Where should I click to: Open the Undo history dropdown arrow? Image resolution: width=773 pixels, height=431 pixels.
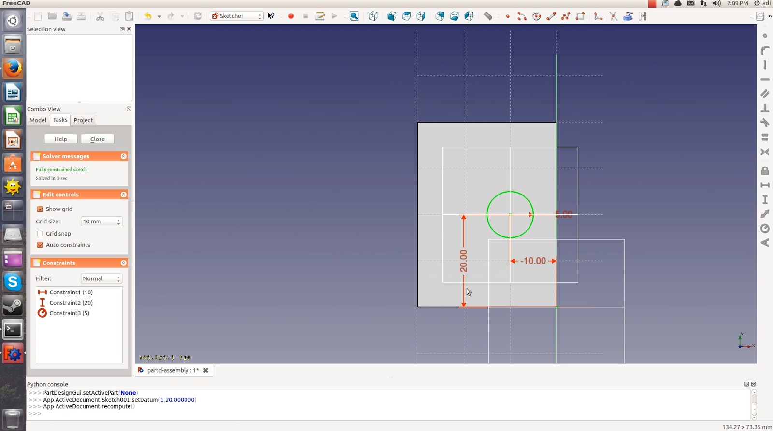tap(159, 16)
